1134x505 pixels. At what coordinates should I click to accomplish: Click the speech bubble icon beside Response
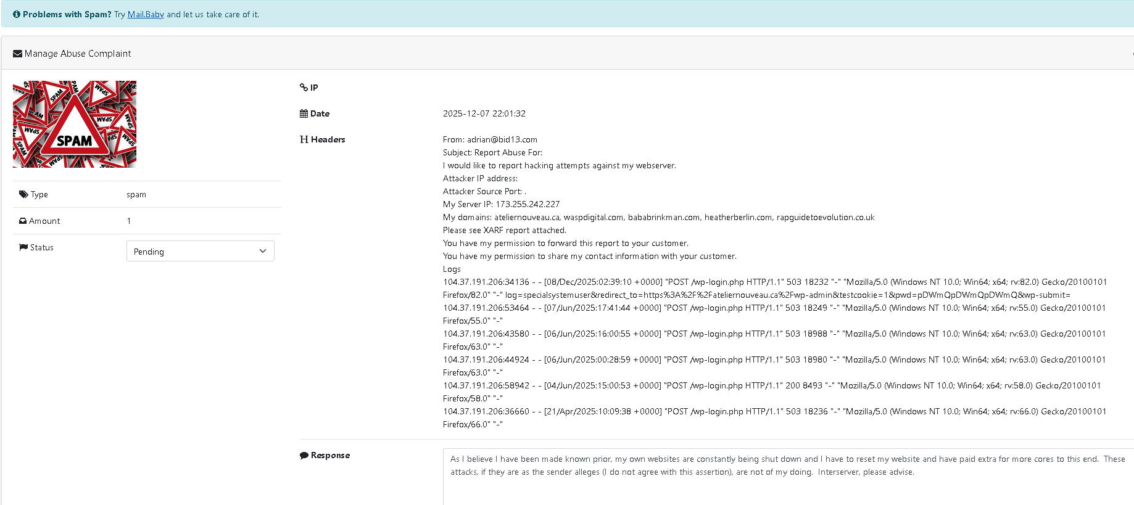coord(304,456)
